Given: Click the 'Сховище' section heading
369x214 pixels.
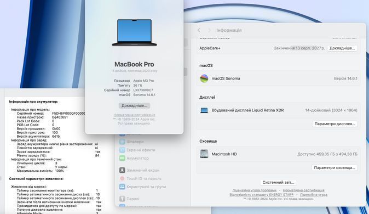Looking at the screenshot, I should tap(208, 141).
